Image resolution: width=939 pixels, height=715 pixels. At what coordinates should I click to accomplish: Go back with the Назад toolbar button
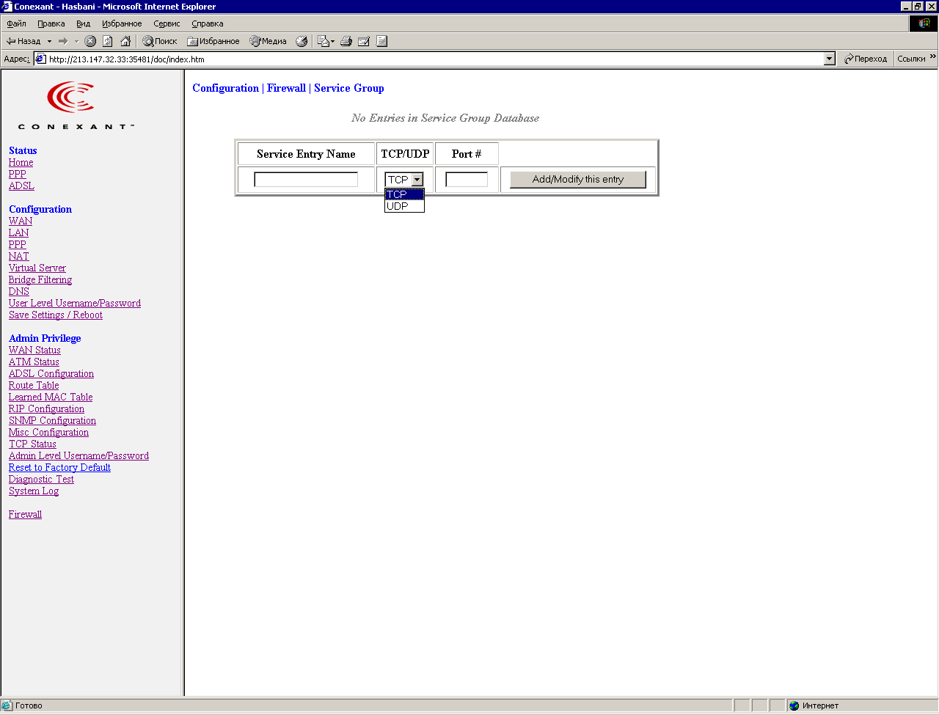pyautogui.click(x=23, y=41)
